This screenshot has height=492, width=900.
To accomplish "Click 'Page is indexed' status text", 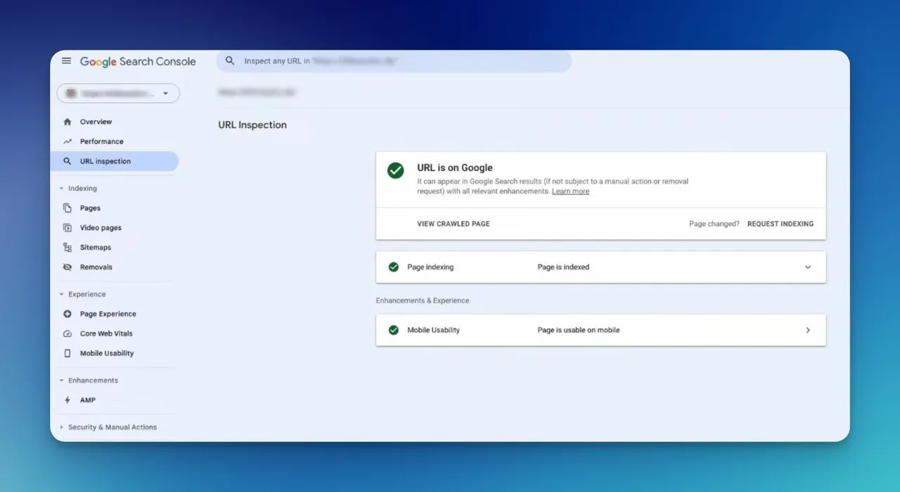I will (x=563, y=267).
